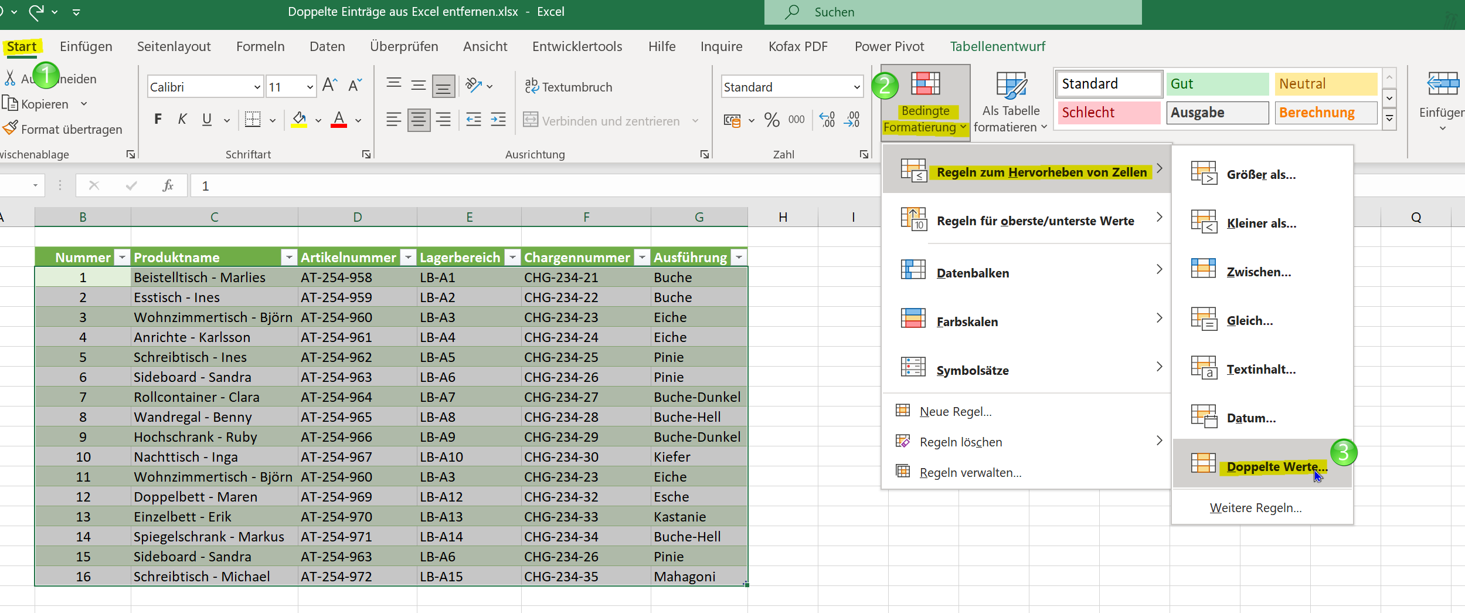This screenshot has width=1465, height=613.
Task: Open the Chargennummer filter dropdown
Action: tap(643, 257)
